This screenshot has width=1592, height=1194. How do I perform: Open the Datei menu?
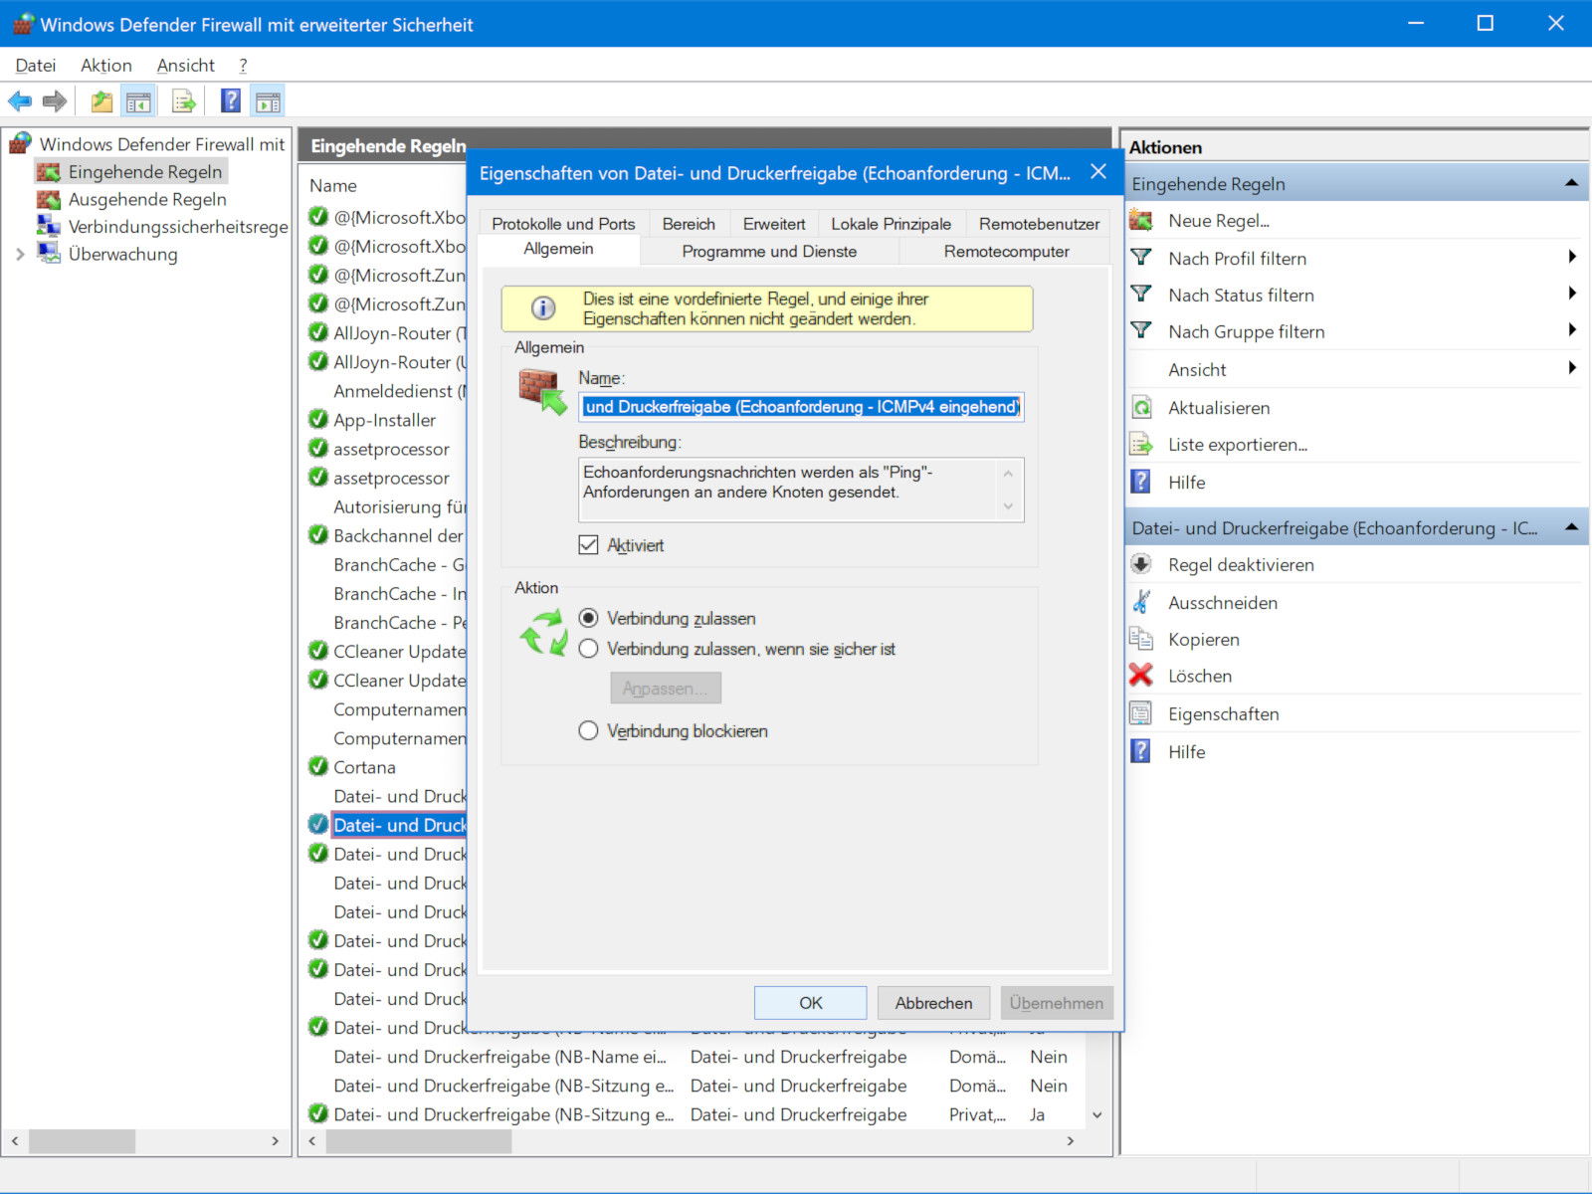[x=36, y=65]
